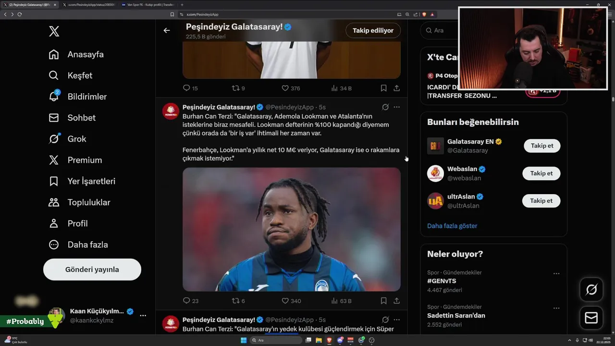
Task: Open floating messages envelope button
Action: pos(591,318)
